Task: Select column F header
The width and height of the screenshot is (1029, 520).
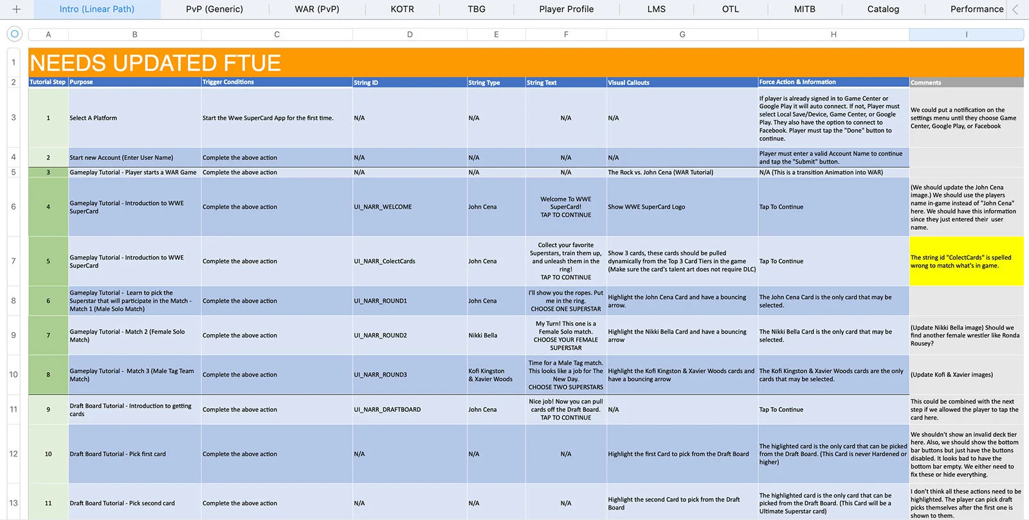Action: (566, 35)
